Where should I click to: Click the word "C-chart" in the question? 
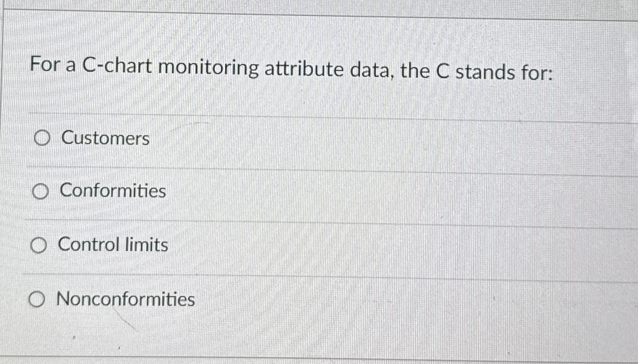[x=117, y=67]
